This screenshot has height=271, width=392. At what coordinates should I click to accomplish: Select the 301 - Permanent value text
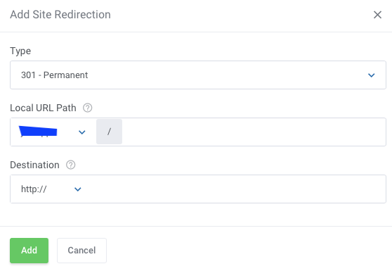pos(54,75)
